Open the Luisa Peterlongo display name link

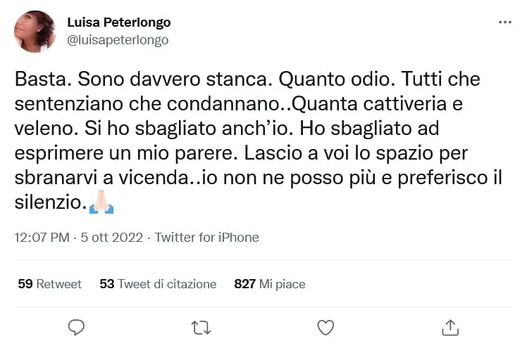[118, 22]
